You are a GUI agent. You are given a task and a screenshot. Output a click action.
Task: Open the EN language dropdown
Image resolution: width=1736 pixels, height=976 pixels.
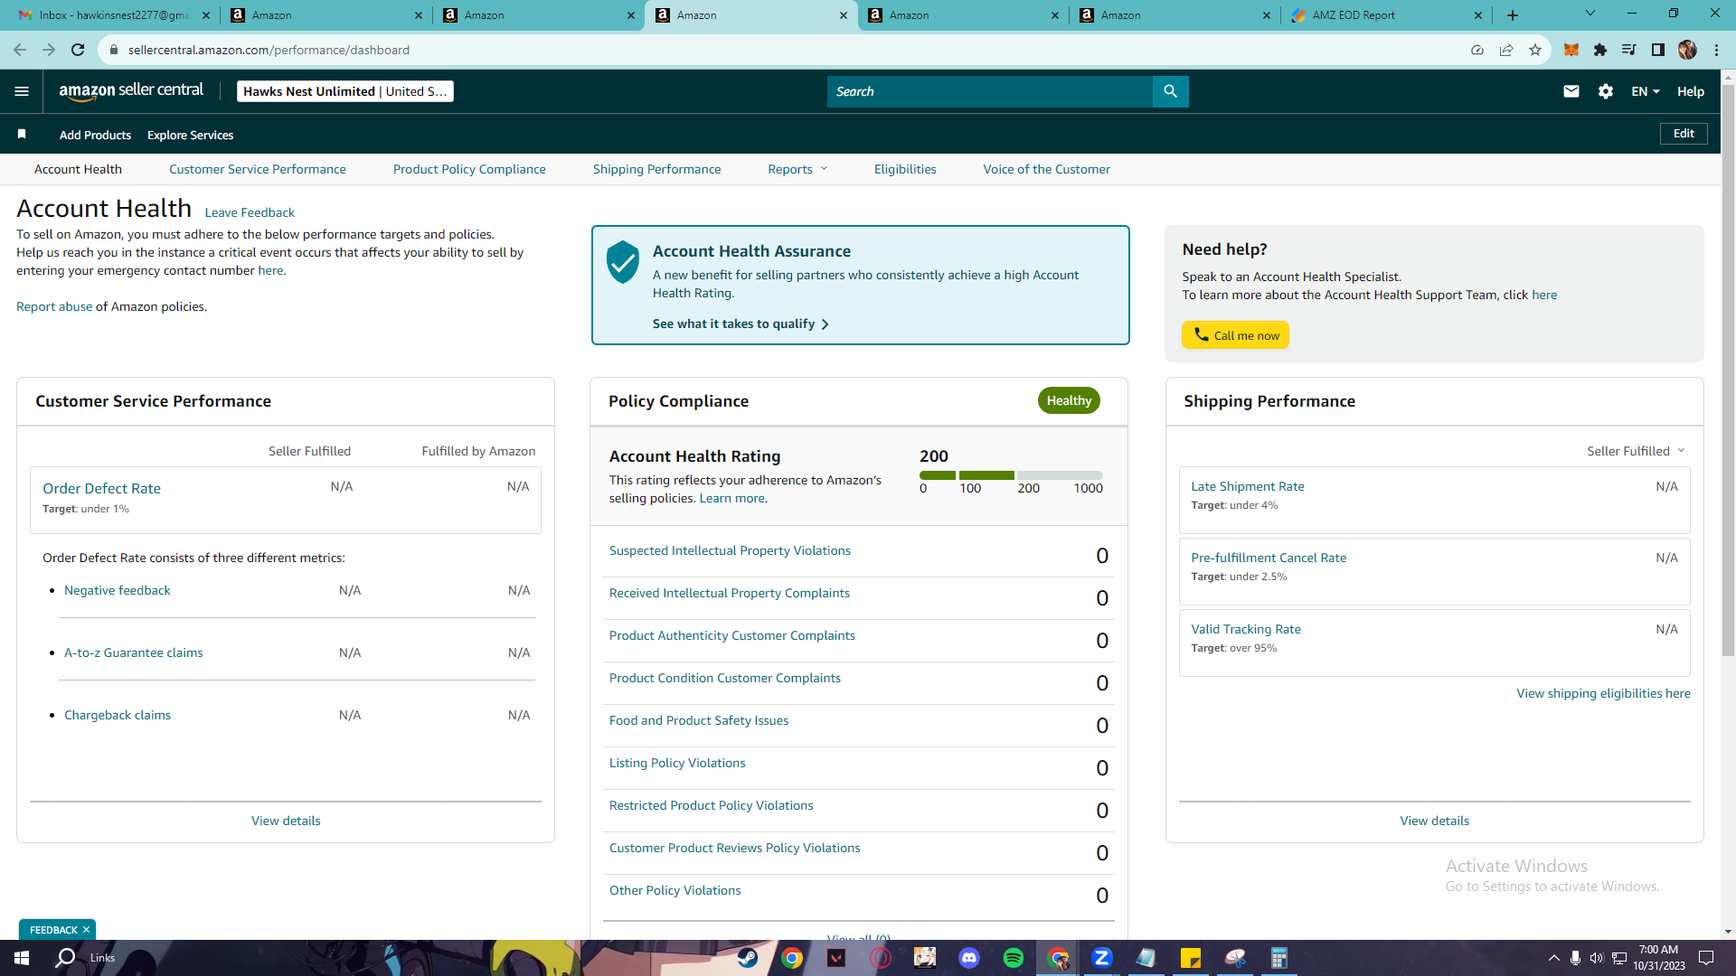pyautogui.click(x=1646, y=91)
